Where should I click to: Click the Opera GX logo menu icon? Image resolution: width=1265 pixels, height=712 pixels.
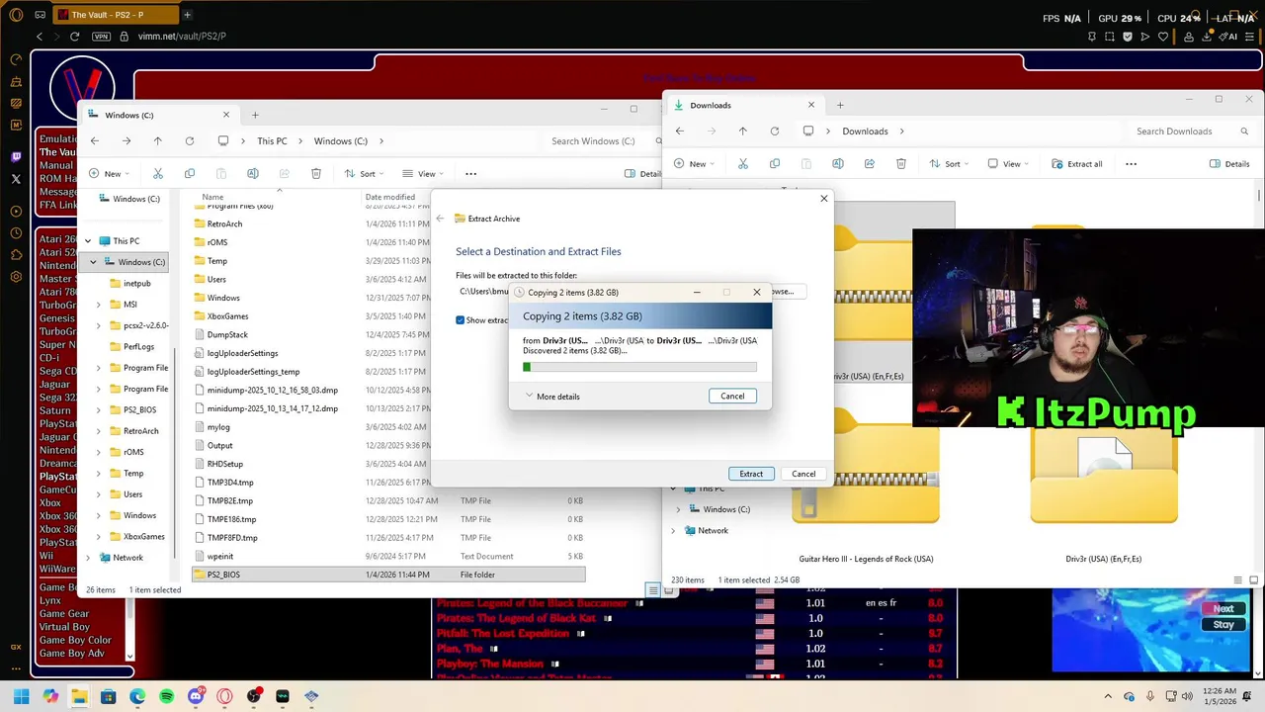coord(16,15)
